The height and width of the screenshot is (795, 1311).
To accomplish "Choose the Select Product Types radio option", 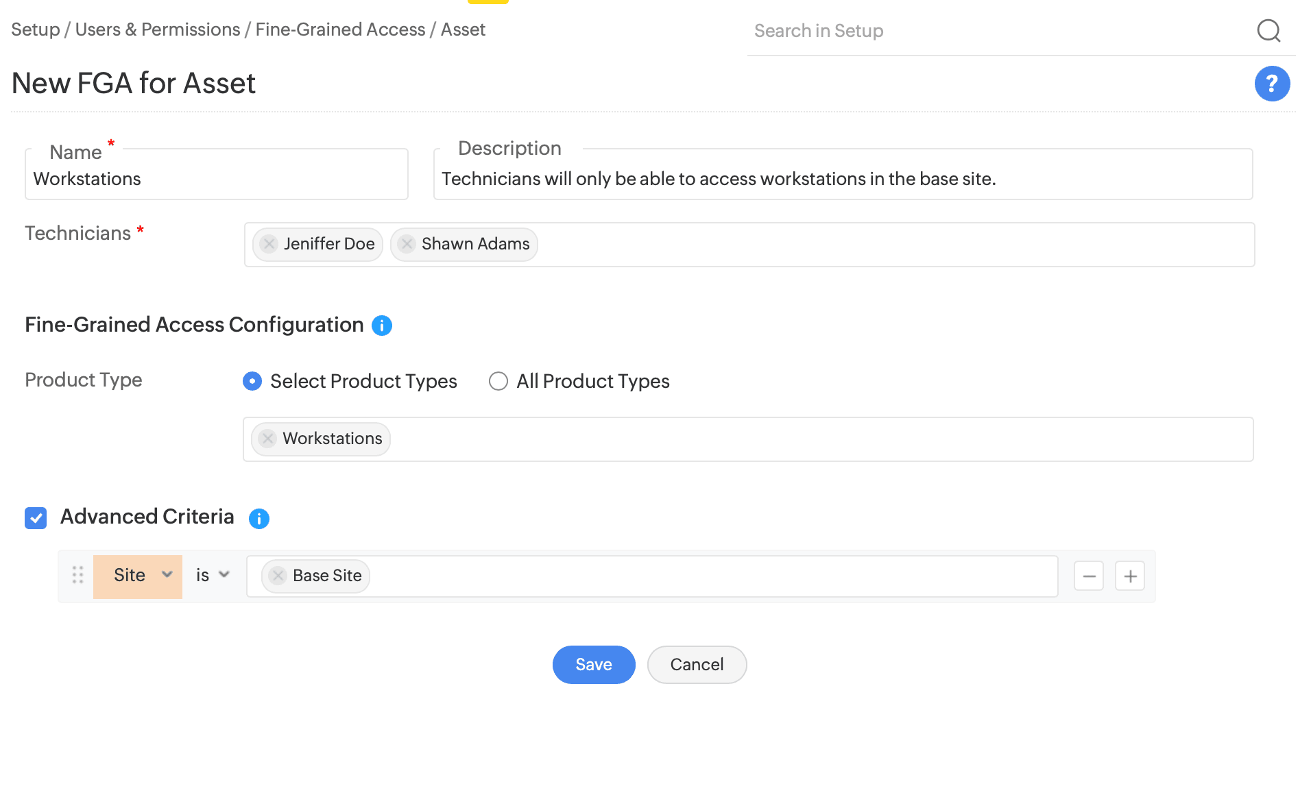I will (252, 381).
